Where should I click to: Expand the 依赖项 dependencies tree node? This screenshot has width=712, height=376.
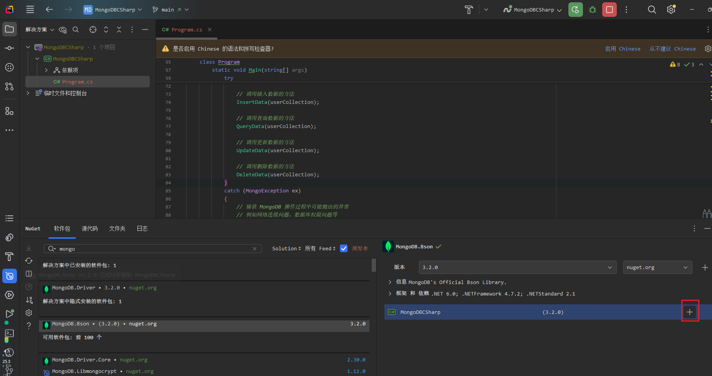click(46, 70)
